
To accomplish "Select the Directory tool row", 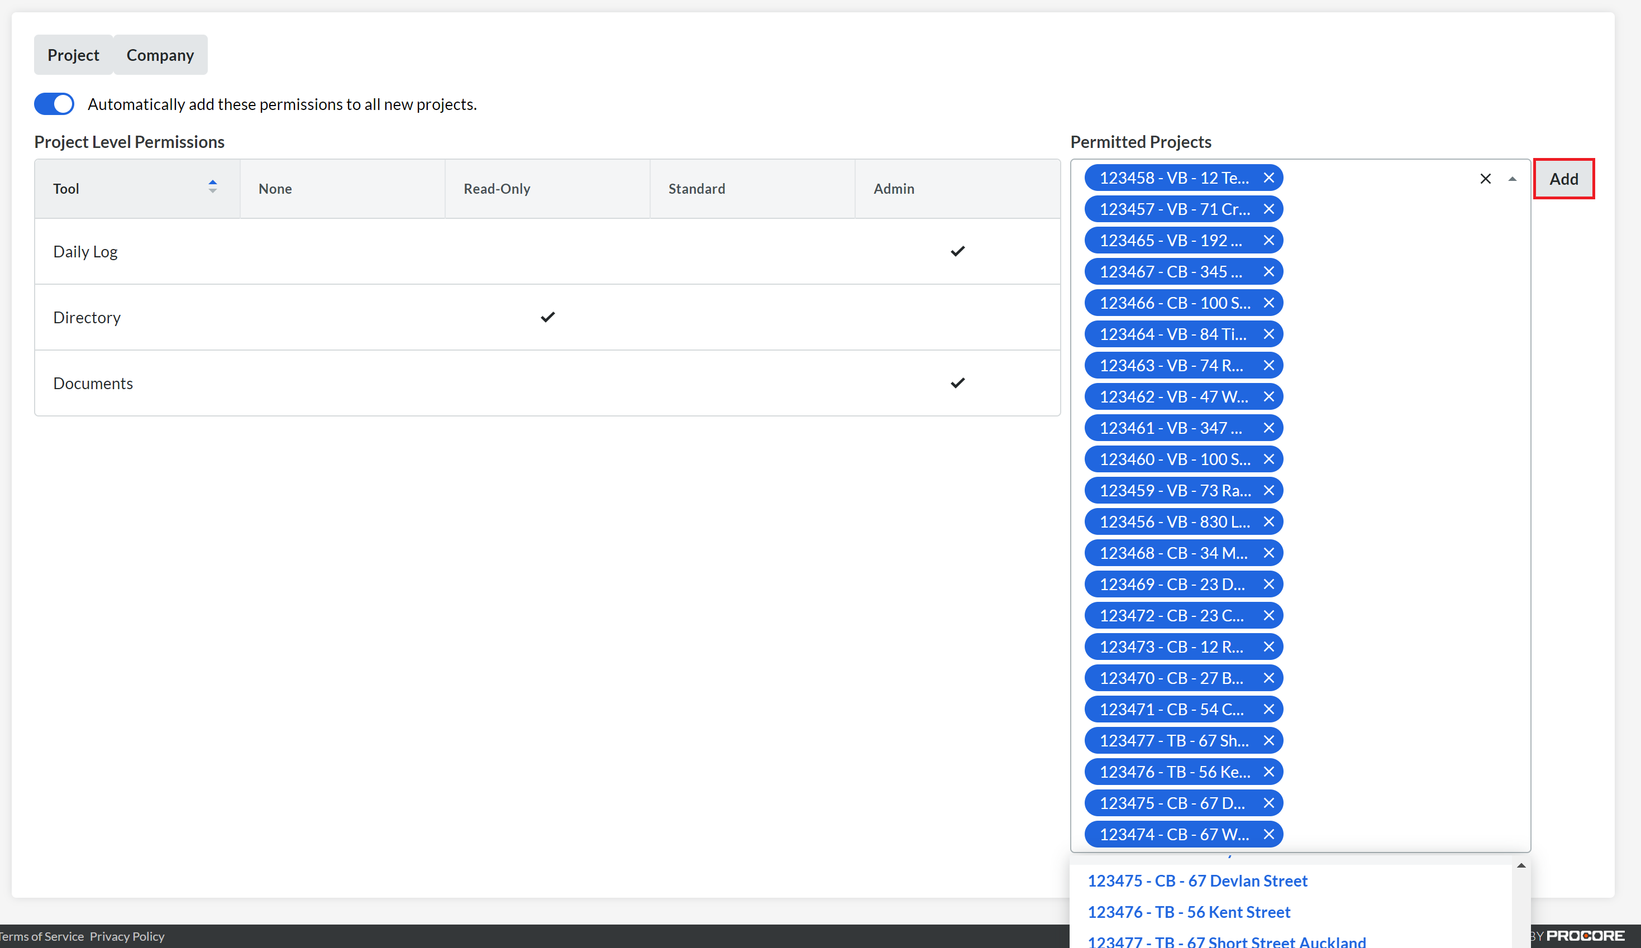I will 547,317.
